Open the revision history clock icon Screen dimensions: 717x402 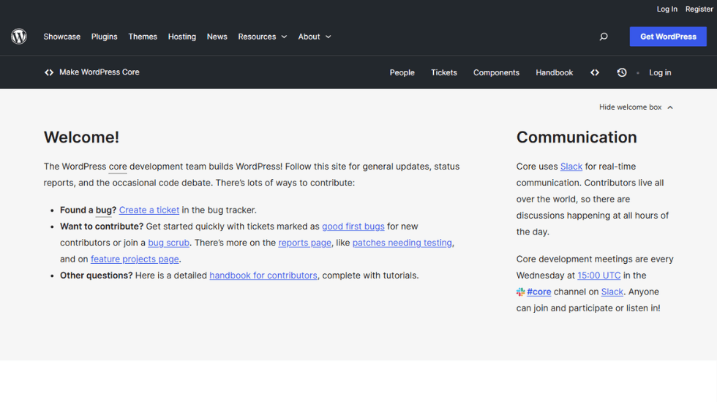pos(621,72)
